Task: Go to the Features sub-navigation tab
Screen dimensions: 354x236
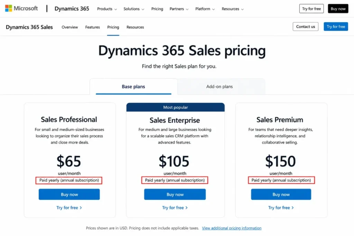Action: [x=93, y=27]
